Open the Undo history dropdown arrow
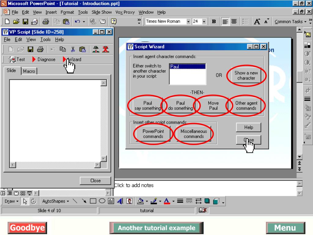Viewport: 313px width, 235px height. pyautogui.click(x=84, y=21)
